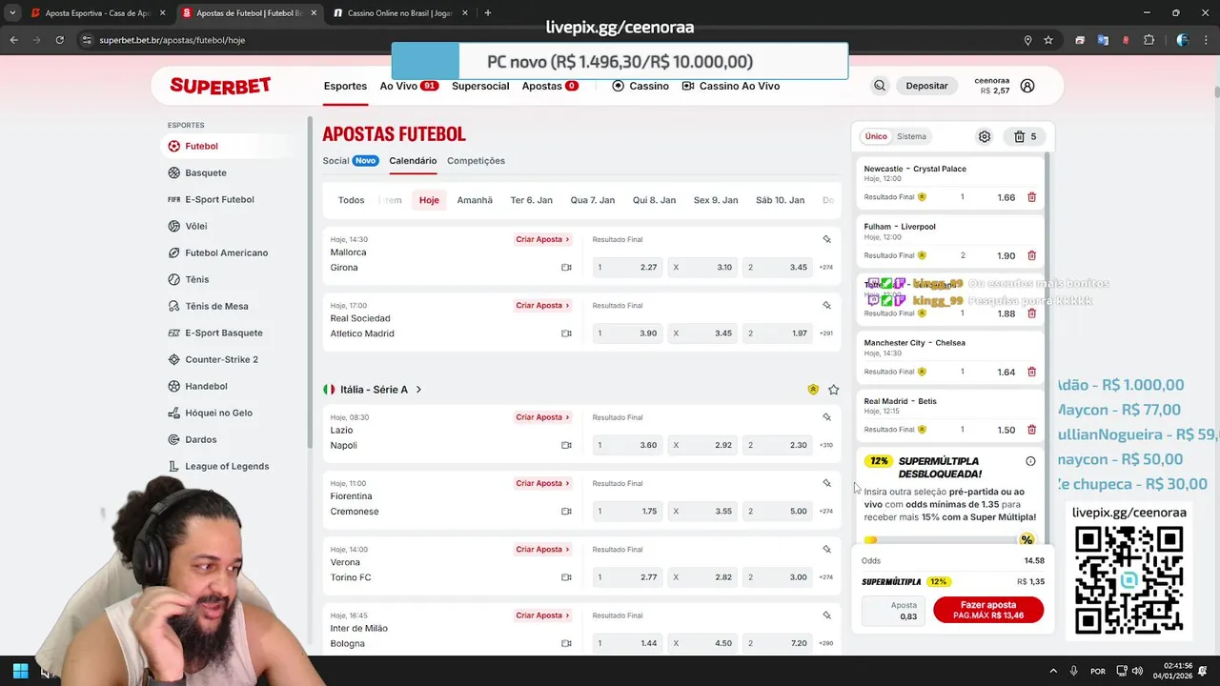Expand +310 markets for Lazio - Napoli
The height and width of the screenshot is (686, 1220).
point(825,445)
